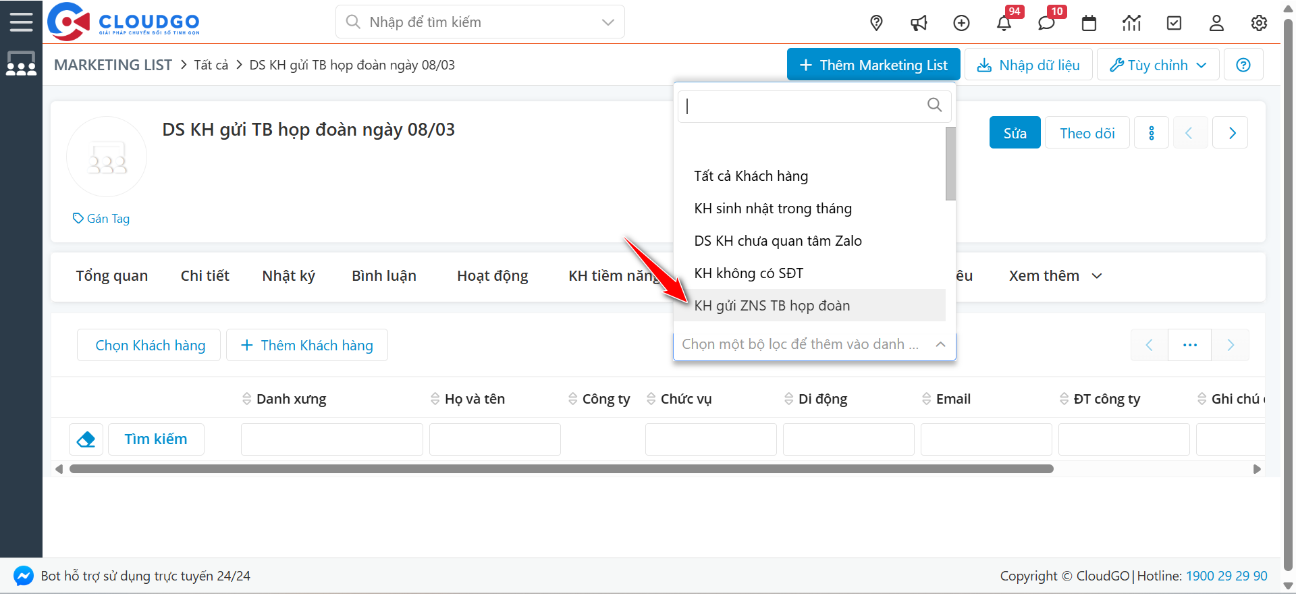The image size is (1296, 594).
Task: Open the tasks checkbox icon in top bar
Action: (x=1174, y=23)
